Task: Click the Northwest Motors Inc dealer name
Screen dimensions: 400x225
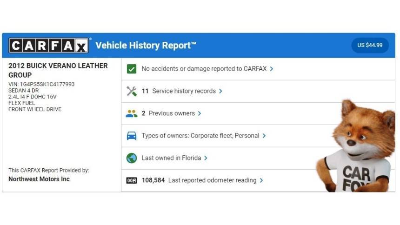Action: point(39,179)
